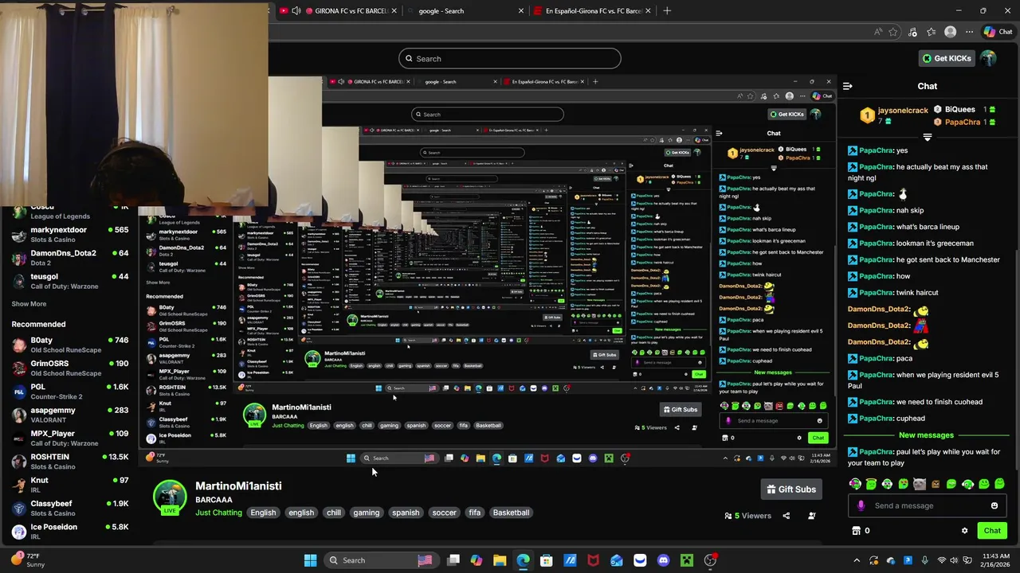Select the soccer stream tag
The width and height of the screenshot is (1020, 573).
point(444,513)
